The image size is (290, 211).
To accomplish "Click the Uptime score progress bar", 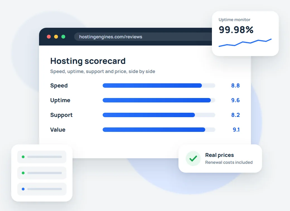I will (159, 100).
